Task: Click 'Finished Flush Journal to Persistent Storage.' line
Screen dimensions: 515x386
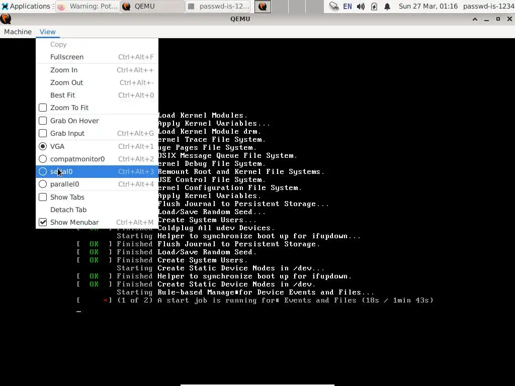Action: click(198, 244)
